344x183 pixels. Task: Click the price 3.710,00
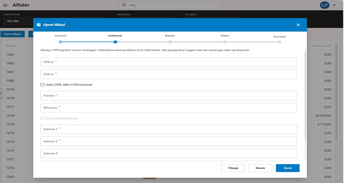[x=324, y=124]
